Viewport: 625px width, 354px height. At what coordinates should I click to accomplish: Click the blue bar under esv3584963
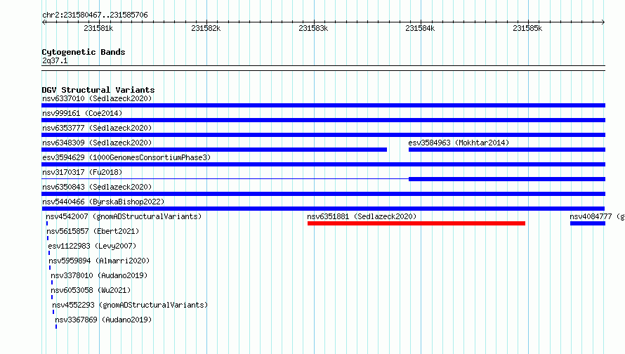(x=507, y=150)
